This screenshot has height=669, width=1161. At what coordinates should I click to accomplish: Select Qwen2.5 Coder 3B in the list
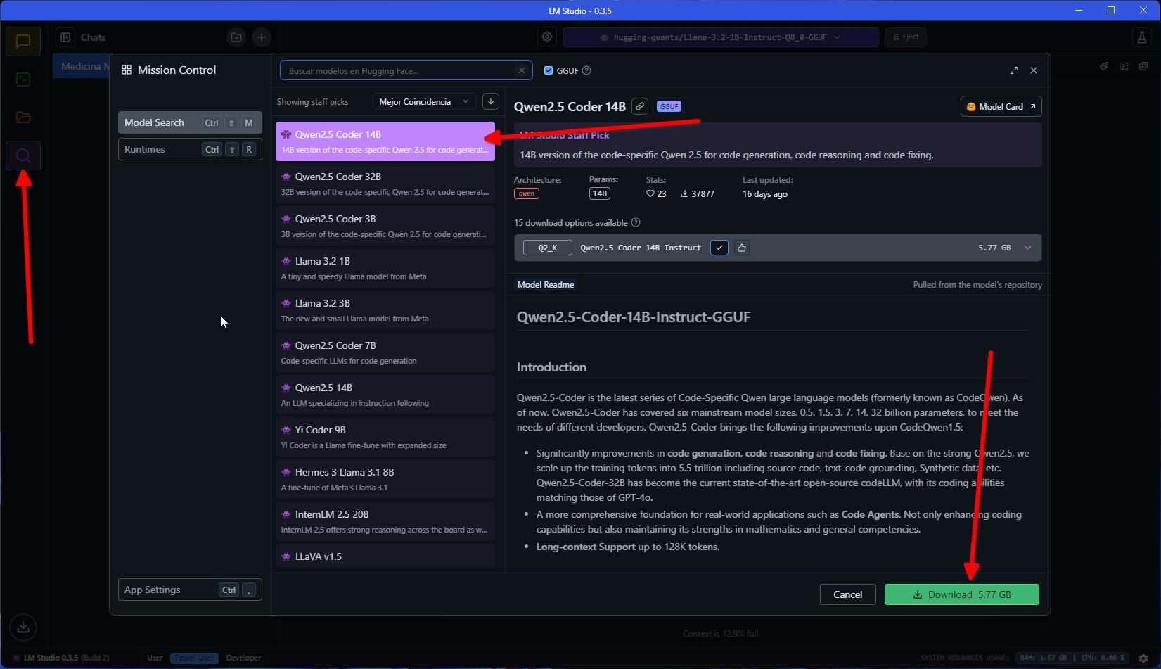(385, 226)
